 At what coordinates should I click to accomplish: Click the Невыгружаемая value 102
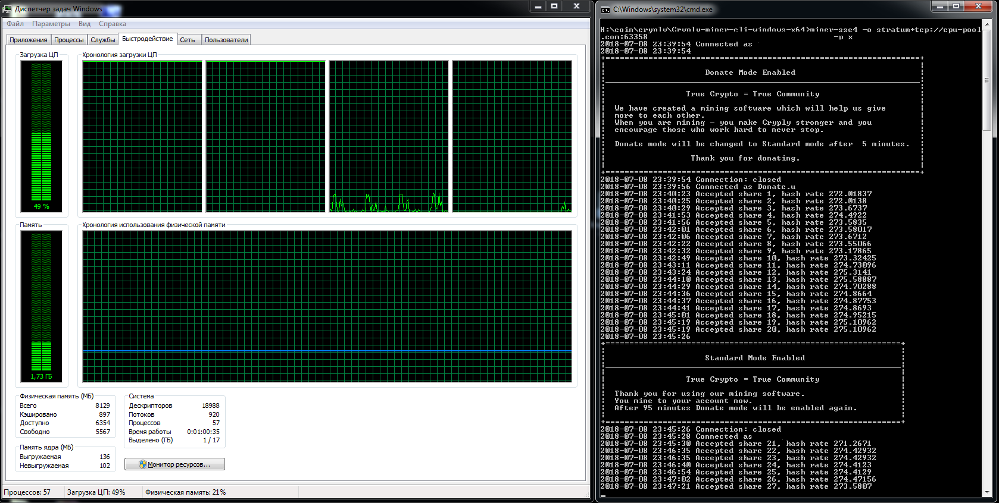105,466
